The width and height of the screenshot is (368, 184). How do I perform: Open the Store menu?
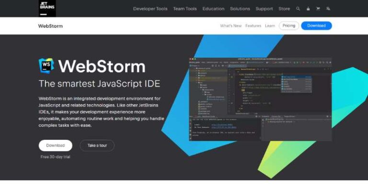tap(284, 9)
